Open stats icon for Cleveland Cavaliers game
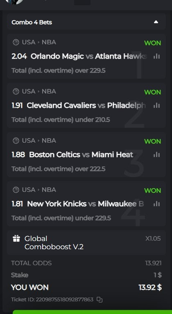 point(156,105)
